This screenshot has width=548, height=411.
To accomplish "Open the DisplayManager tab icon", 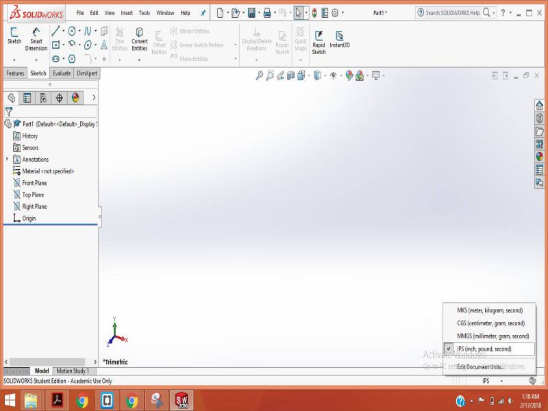I will tap(75, 97).
